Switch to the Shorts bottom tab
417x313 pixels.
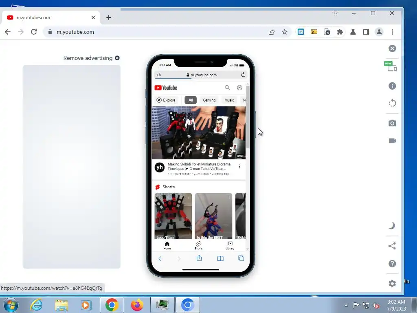pos(198,245)
